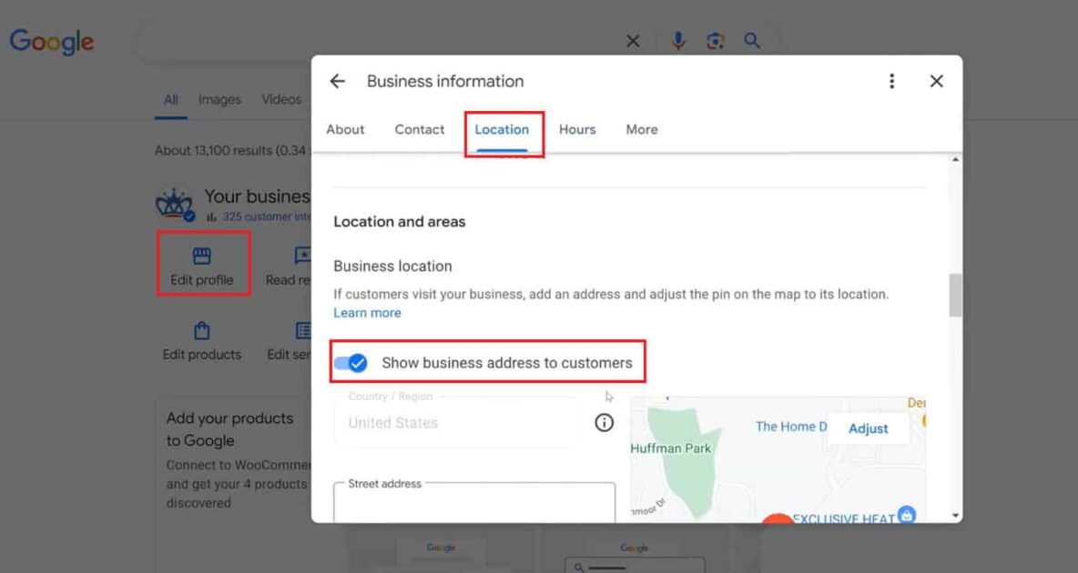This screenshot has width=1078, height=573.
Task: Click the scroll down arrow in dialog
Action: pos(955,516)
